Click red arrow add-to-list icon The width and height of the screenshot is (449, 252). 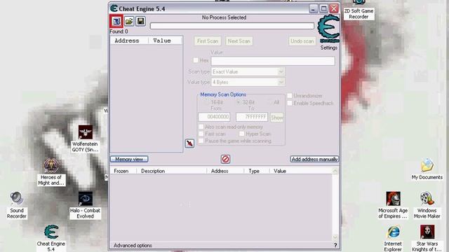(x=189, y=143)
